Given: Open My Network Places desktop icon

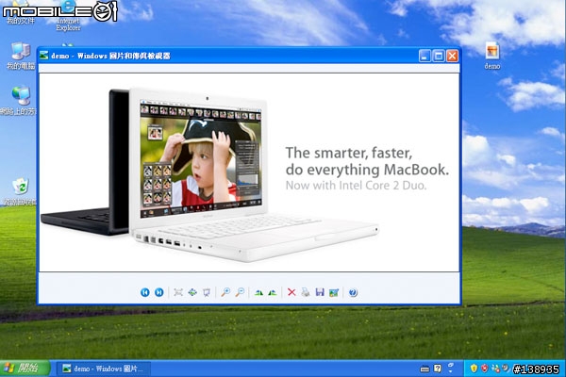Looking at the screenshot, I should point(19,101).
